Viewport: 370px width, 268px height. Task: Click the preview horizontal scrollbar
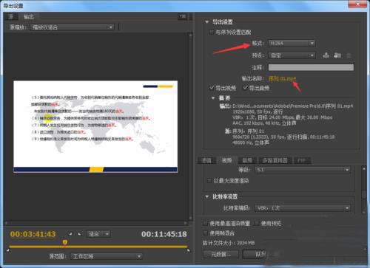(95, 223)
